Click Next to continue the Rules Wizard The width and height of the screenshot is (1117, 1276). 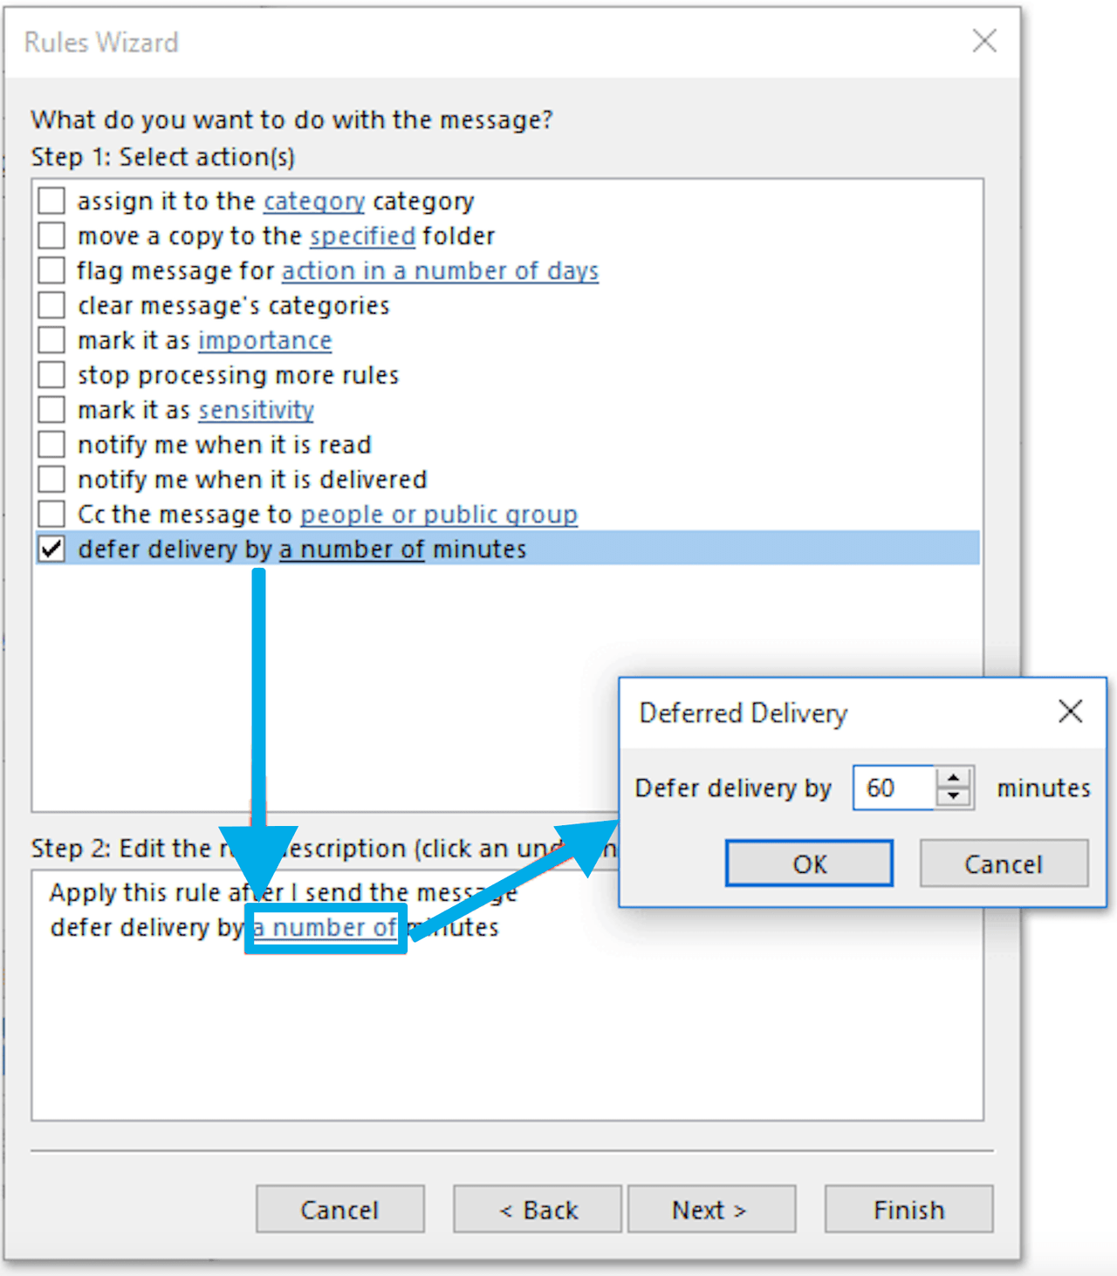coord(711,1209)
